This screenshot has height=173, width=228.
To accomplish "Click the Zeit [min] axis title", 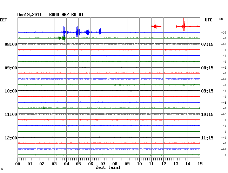I will [x=108, y=167].
